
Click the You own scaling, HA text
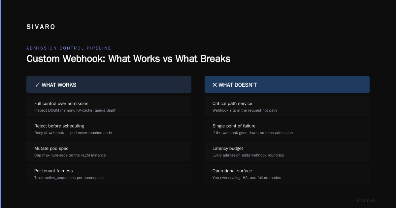pos(247,178)
